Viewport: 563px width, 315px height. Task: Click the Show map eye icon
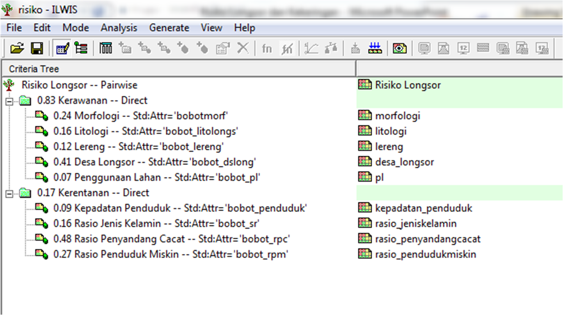[400, 49]
